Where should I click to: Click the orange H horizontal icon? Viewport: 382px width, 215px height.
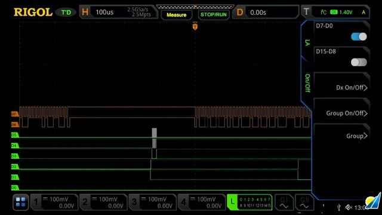tap(85, 12)
